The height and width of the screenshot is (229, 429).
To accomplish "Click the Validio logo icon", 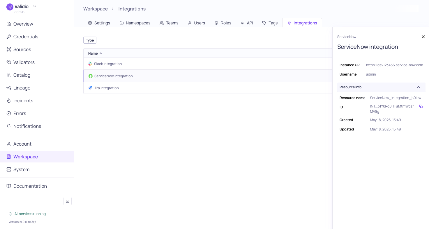I will [10, 7].
